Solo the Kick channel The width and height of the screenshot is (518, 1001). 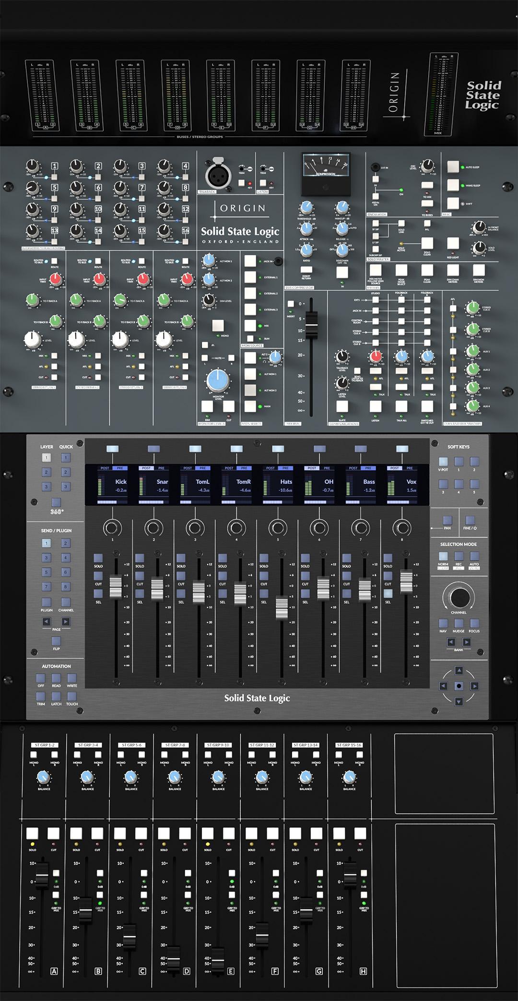pyautogui.click(x=98, y=558)
